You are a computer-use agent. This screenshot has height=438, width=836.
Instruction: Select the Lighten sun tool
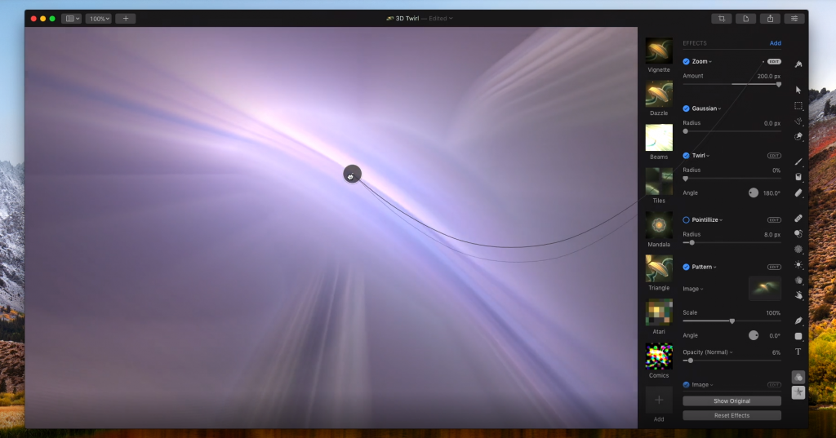coord(798,264)
